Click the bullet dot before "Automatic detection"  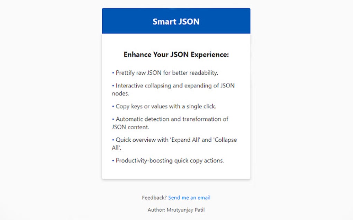tap(113, 119)
